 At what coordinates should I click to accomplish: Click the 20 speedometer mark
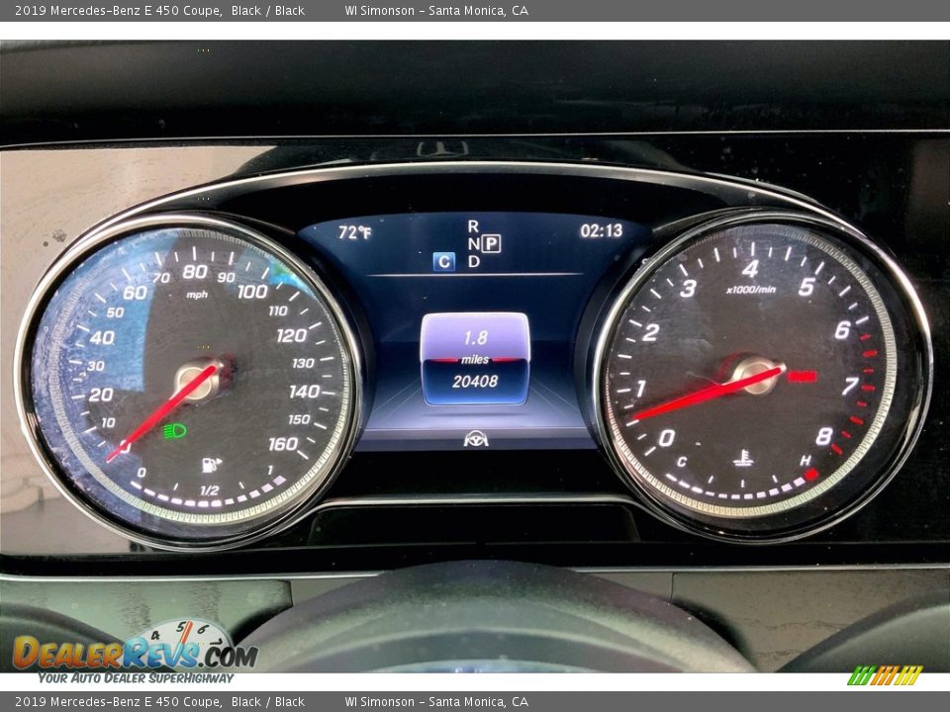tap(101, 395)
